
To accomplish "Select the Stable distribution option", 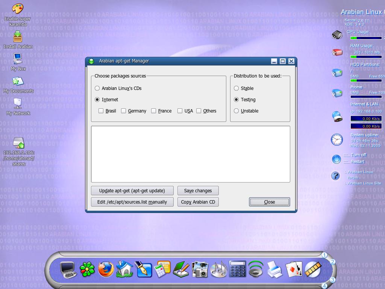I will (x=236, y=88).
